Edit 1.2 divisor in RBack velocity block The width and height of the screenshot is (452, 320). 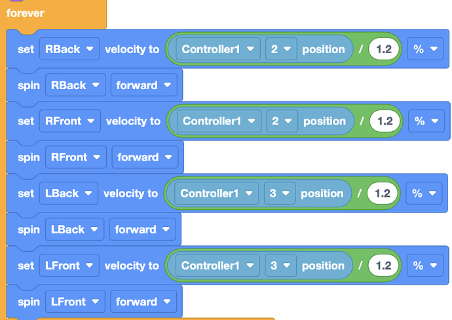pos(384,49)
